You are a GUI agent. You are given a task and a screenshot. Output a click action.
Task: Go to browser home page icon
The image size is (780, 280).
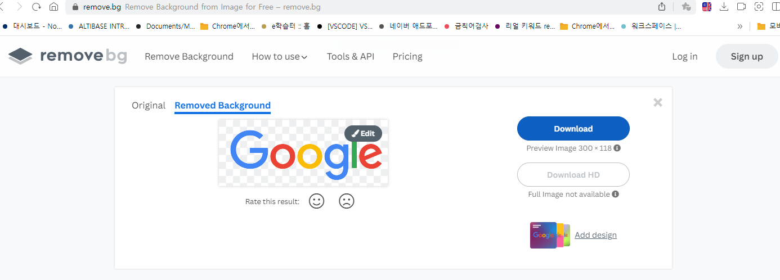pyautogui.click(x=54, y=7)
